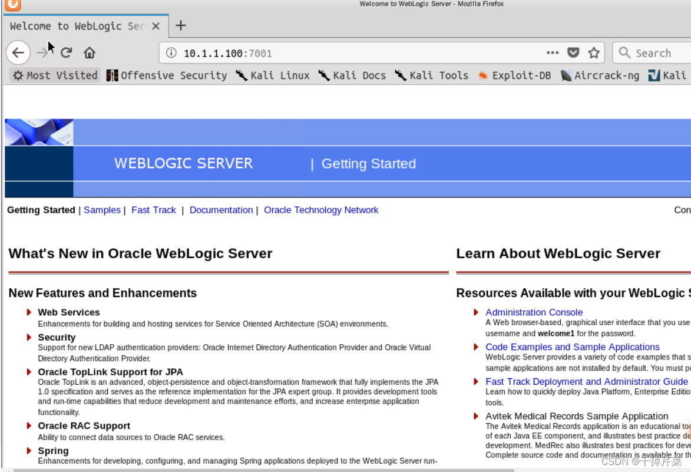
Task: Click the Pocket save icon
Action: click(573, 53)
